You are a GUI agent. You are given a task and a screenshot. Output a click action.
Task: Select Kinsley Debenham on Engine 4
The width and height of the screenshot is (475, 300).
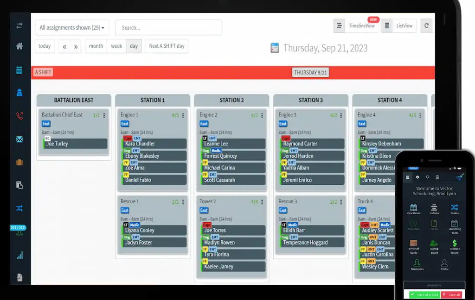(x=392, y=144)
